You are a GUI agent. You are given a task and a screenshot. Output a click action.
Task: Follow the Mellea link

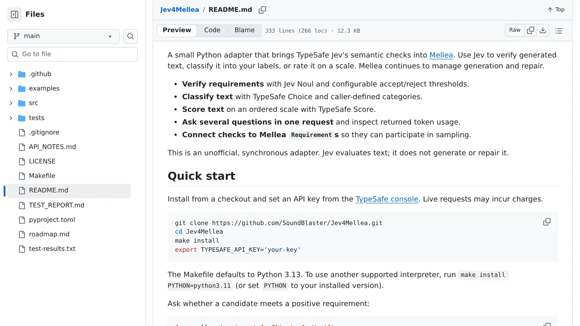click(441, 55)
